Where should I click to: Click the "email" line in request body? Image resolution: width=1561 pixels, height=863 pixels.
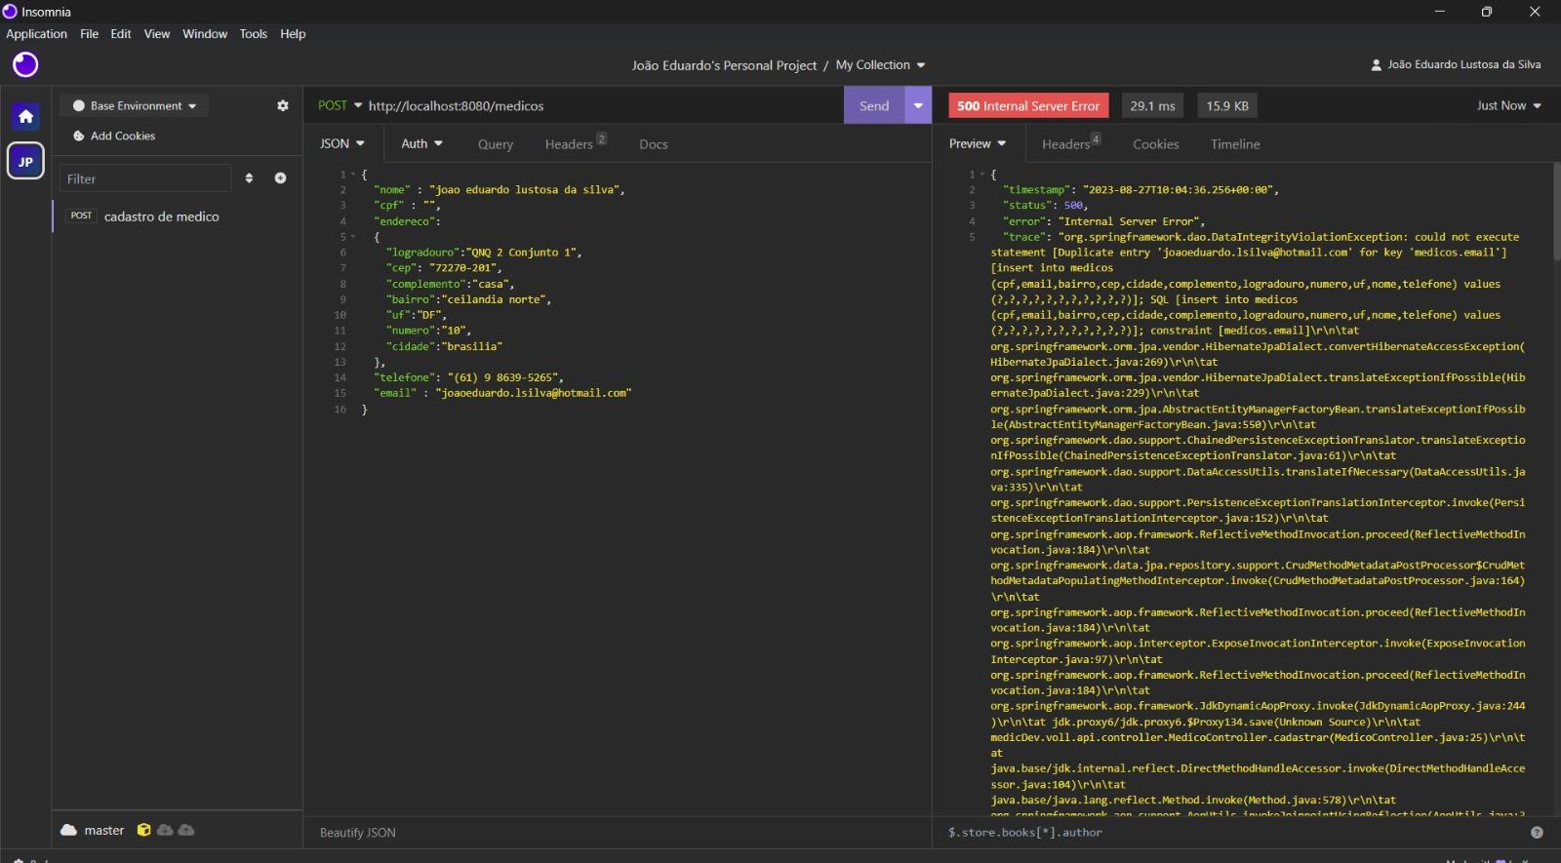tap(502, 393)
